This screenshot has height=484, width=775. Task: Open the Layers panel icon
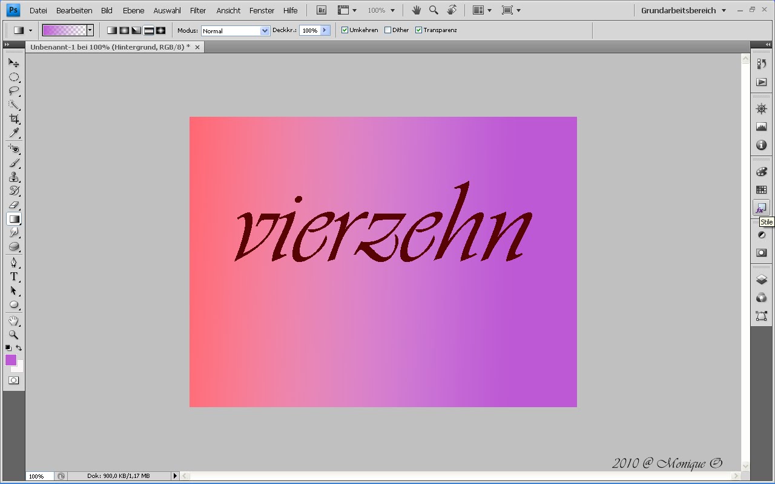click(x=762, y=280)
